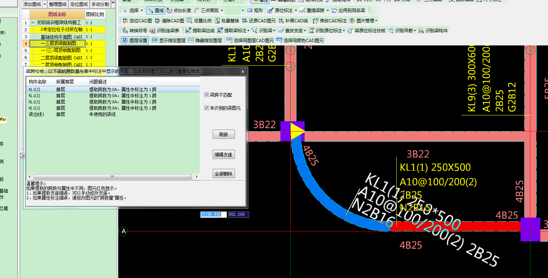
Task: Click 显示指定图层 show layer tool
Action: coord(169,41)
